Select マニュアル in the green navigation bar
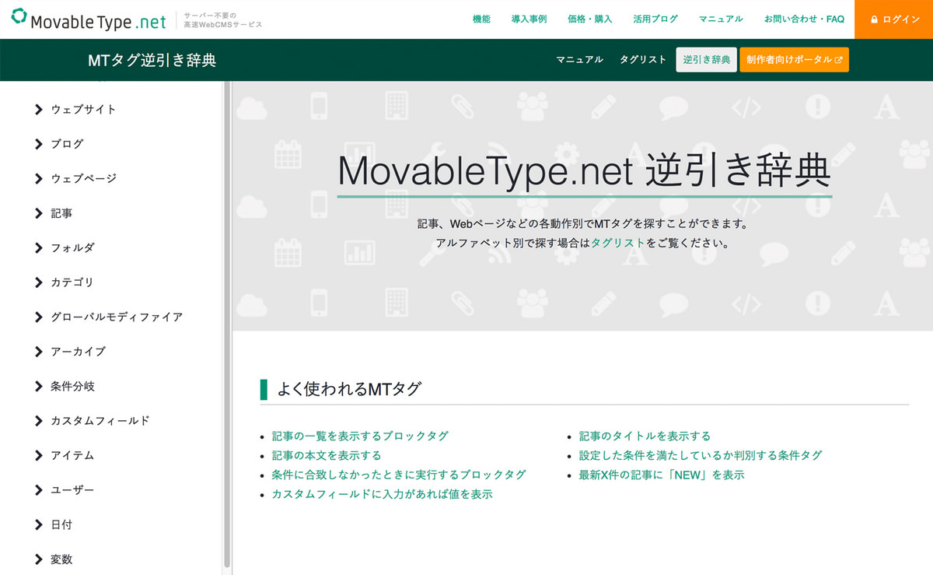The height and width of the screenshot is (575, 933). (579, 60)
